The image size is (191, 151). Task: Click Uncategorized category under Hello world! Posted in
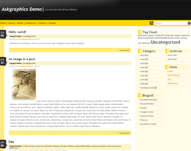pyautogui.click(x=24, y=39)
